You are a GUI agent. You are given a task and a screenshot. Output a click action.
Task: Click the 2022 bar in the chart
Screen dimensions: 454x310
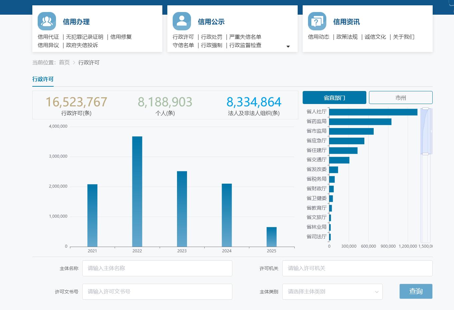[137, 191]
